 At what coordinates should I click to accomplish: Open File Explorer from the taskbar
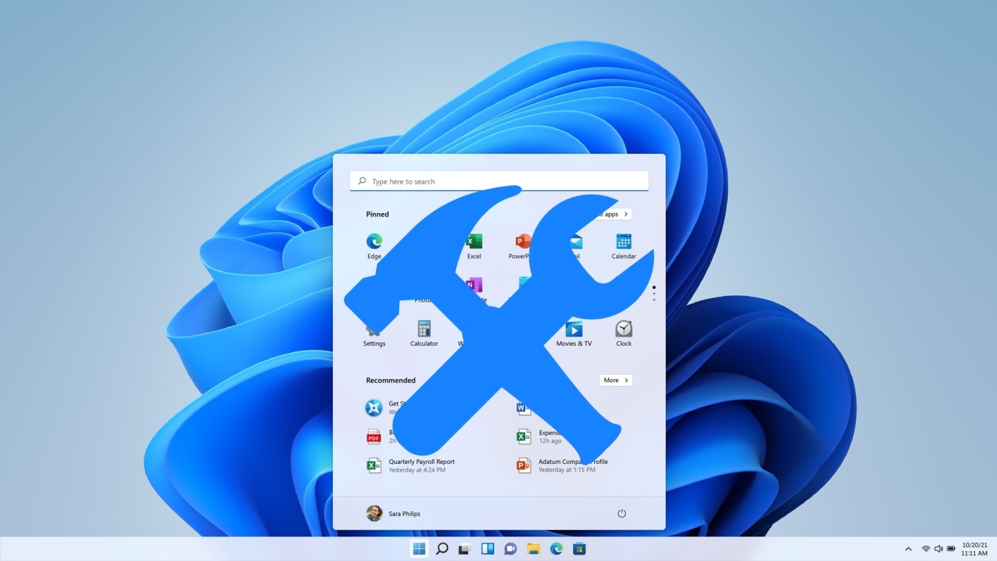[533, 549]
